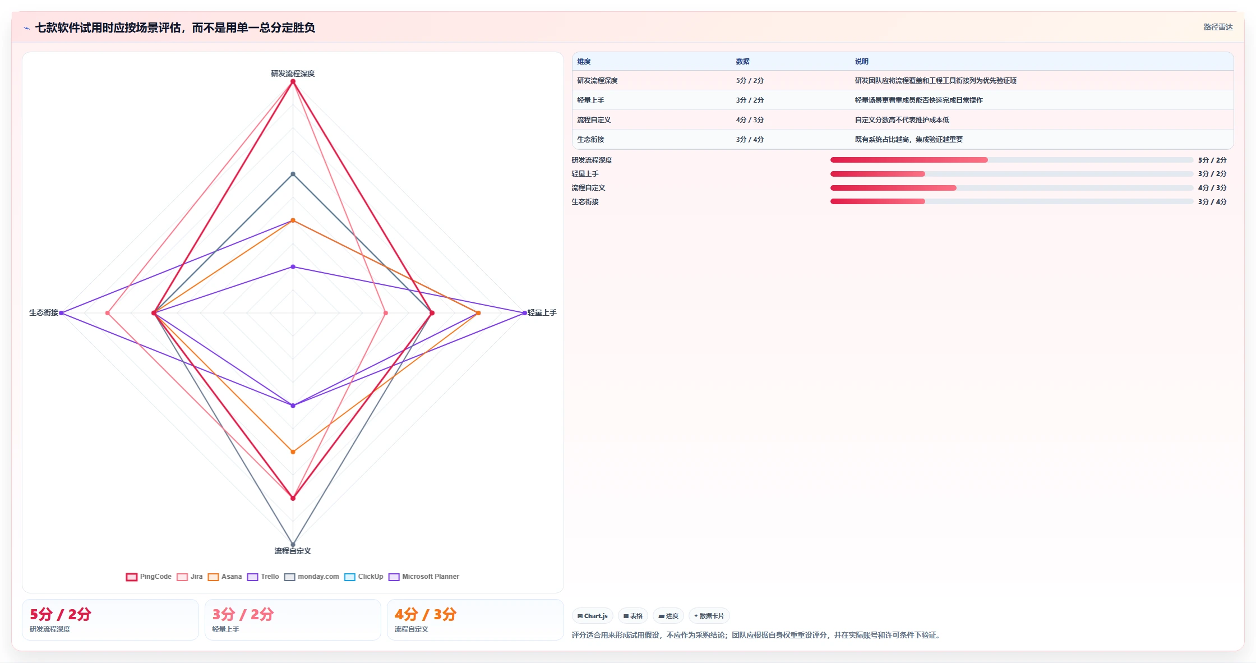Click the 数据卡片 chip
The image size is (1256, 663).
pyautogui.click(x=709, y=616)
